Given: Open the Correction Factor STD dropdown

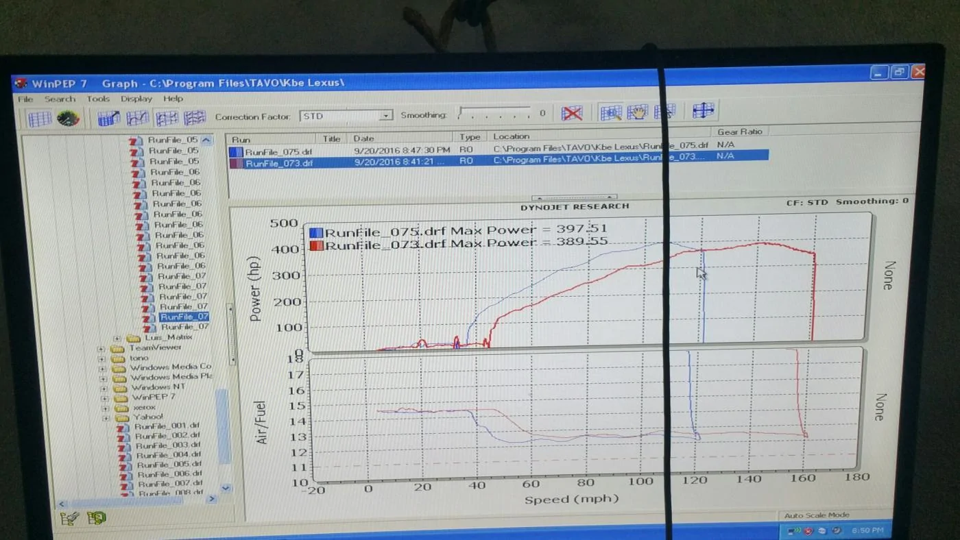Looking at the screenshot, I should (x=385, y=116).
